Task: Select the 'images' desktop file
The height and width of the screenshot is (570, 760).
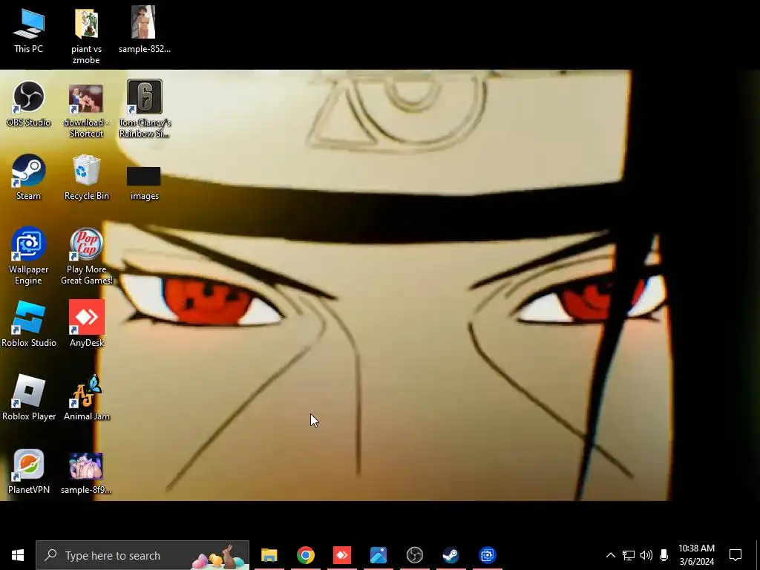Action: pos(144,183)
